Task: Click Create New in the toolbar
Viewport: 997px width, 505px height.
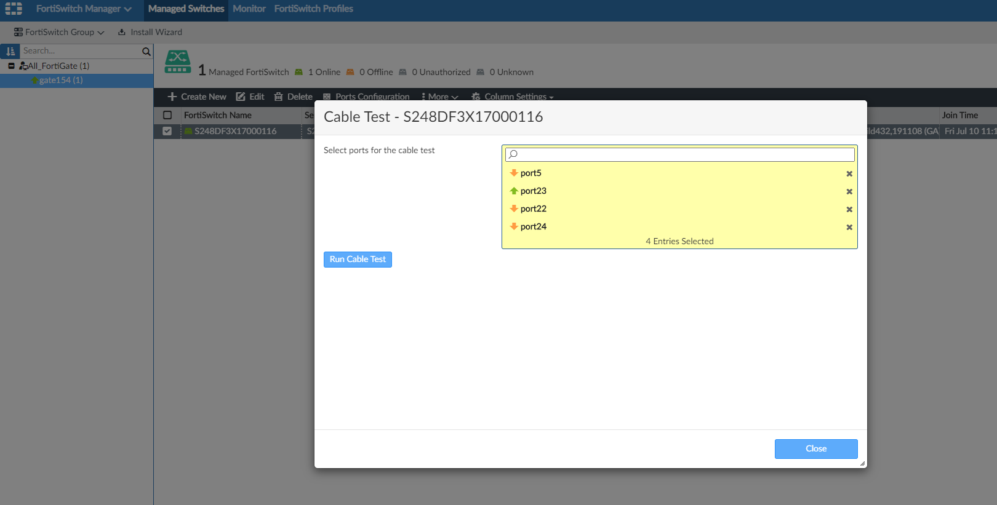Action: 197,97
